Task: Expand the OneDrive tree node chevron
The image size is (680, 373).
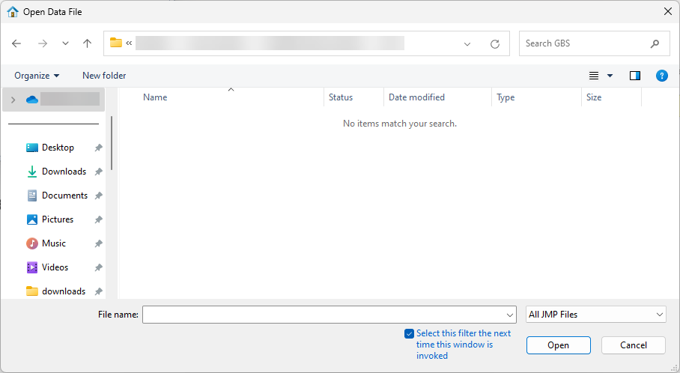Action: [x=13, y=99]
